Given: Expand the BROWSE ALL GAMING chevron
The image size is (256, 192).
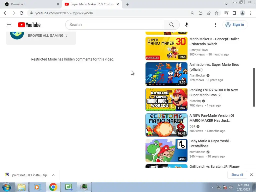Looking at the screenshot, I should (x=66, y=36).
